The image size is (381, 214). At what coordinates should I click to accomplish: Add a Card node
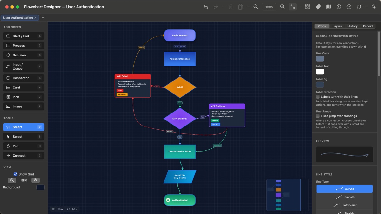[x=24, y=88]
